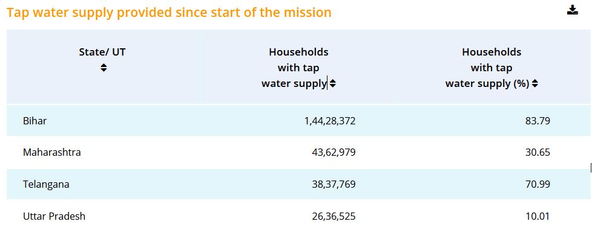Sort by State/UT column arrows

(104, 68)
